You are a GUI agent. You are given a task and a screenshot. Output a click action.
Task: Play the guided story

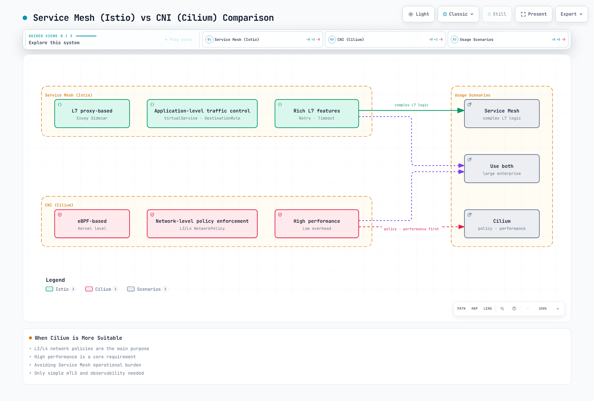[x=179, y=39]
